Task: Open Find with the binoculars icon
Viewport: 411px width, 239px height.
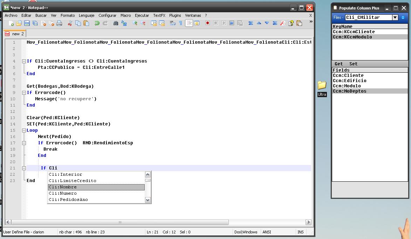Action: pos(116,23)
